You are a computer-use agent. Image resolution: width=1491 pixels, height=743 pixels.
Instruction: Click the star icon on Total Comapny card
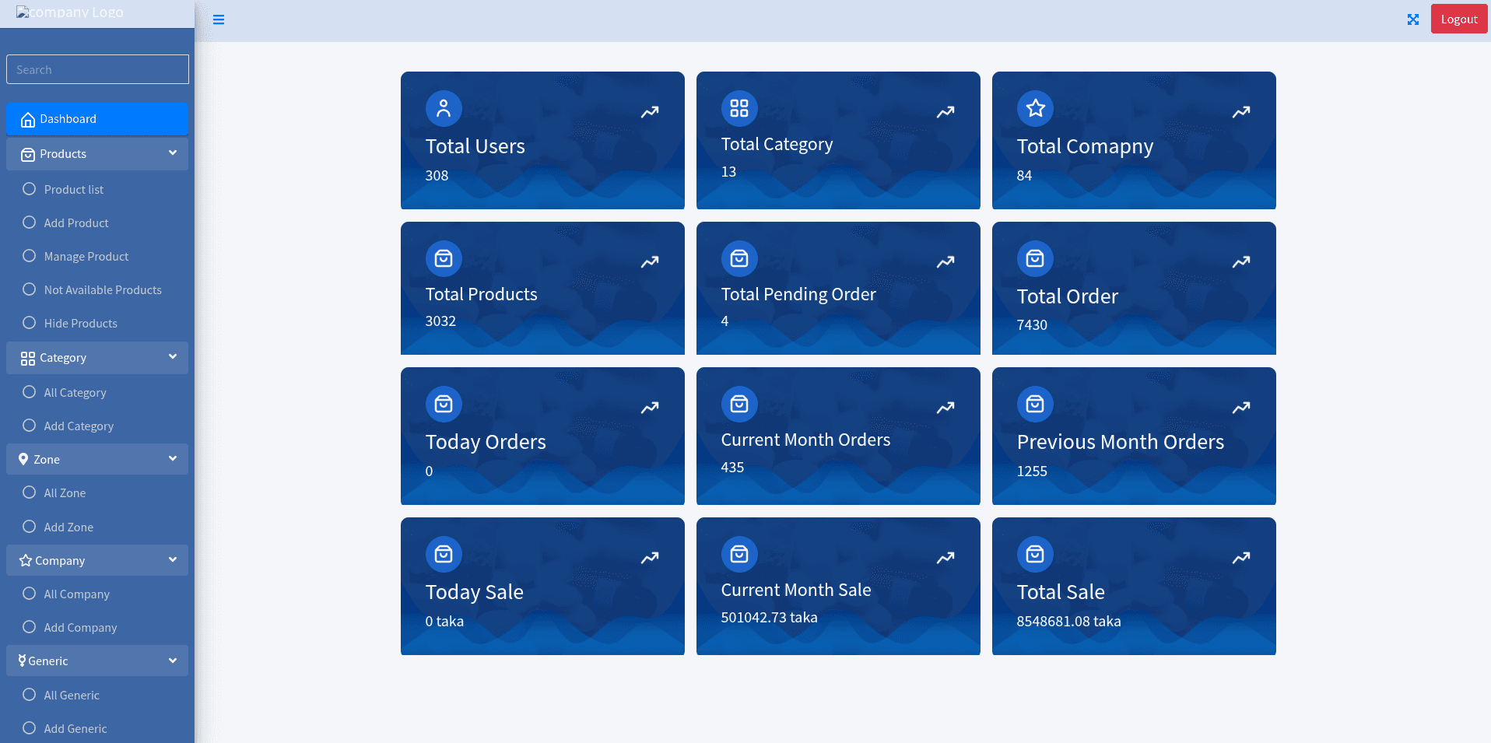click(1035, 108)
